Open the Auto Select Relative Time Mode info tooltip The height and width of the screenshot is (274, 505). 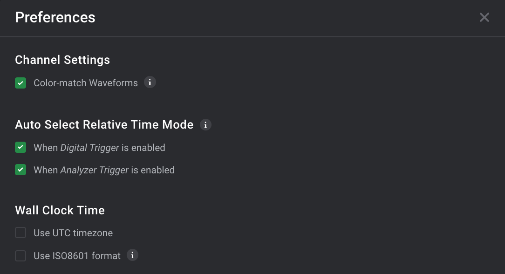[205, 124]
